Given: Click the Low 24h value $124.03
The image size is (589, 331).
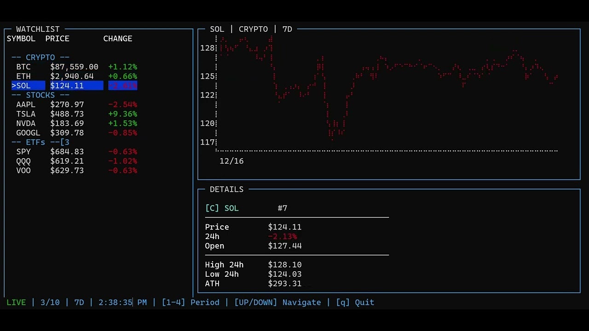Looking at the screenshot, I should [285, 274].
